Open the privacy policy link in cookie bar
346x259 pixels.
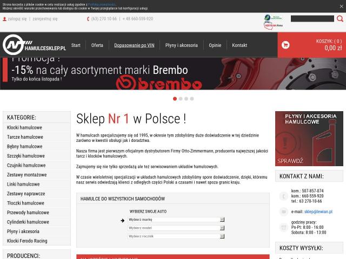pos(102,4)
